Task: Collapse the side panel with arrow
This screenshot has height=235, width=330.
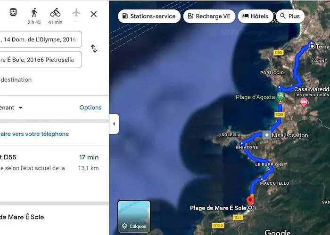Action: pyautogui.click(x=114, y=124)
